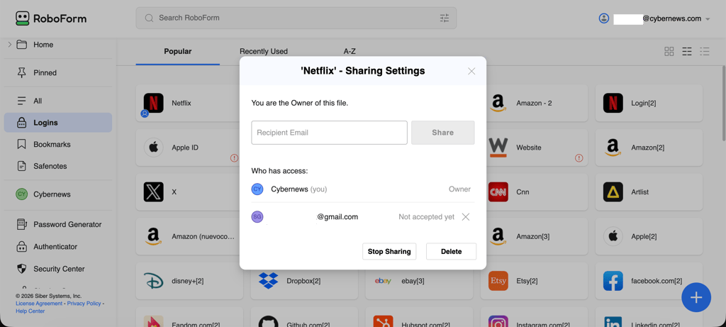Open the Cnn login card
The height and width of the screenshot is (327, 726).
click(537, 192)
